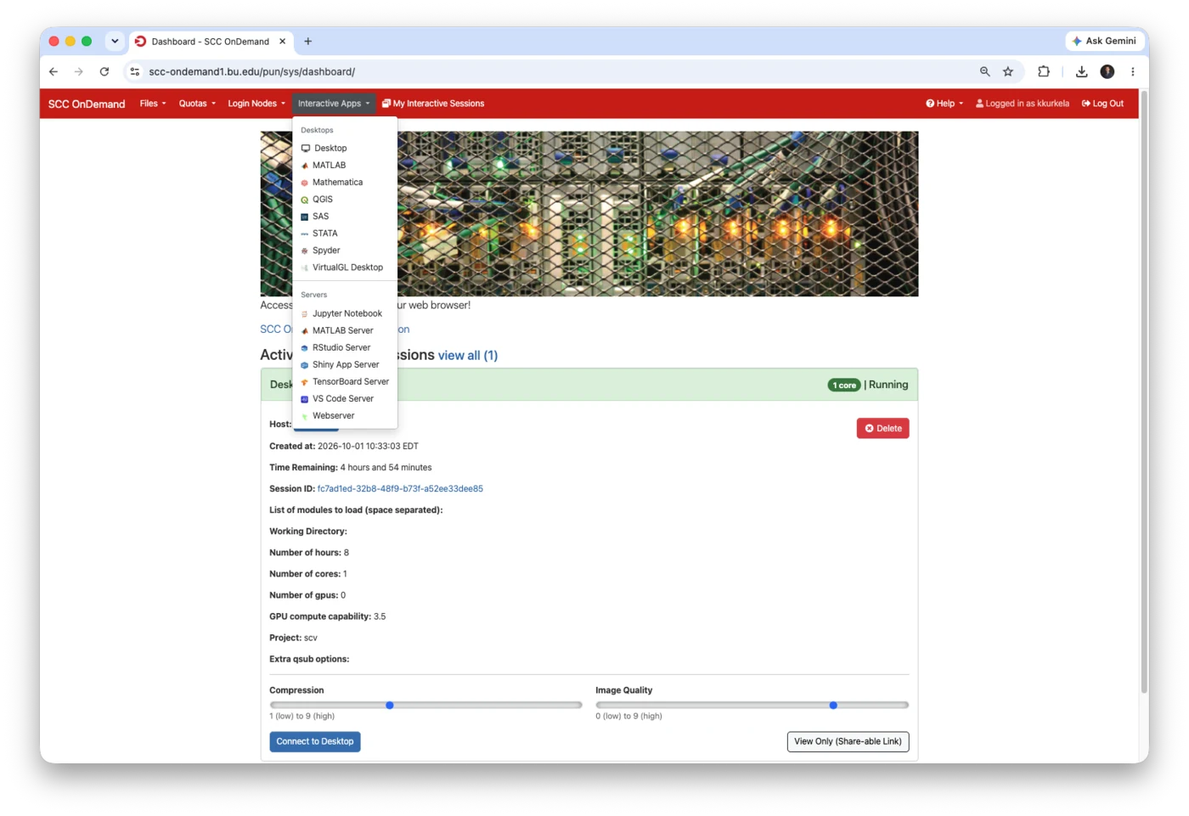Click the Log Out link
The width and height of the screenshot is (1189, 816).
click(1102, 104)
